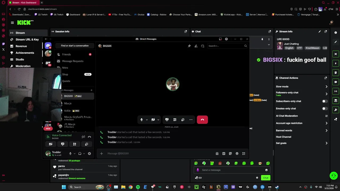Open the Kick hamburger menu

(12, 23)
